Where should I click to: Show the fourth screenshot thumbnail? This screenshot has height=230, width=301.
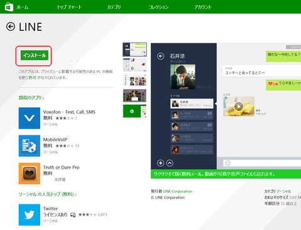pos(135,96)
